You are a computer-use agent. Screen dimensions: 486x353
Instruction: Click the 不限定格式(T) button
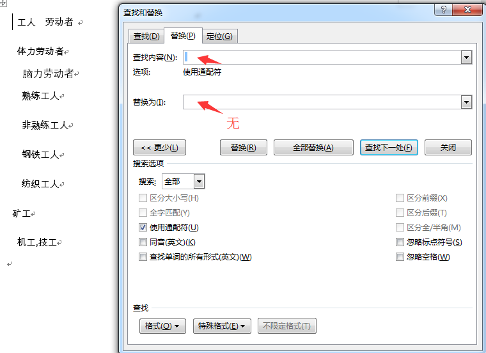pyautogui.click(x=286, y=326)
